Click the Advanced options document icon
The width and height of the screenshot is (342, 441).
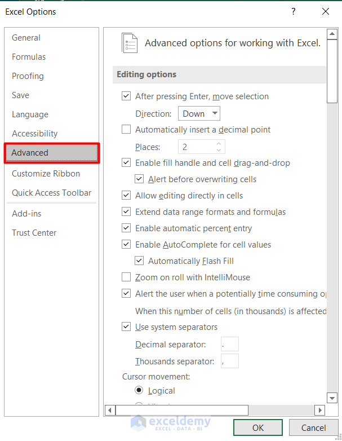click(x=130, y=43)
